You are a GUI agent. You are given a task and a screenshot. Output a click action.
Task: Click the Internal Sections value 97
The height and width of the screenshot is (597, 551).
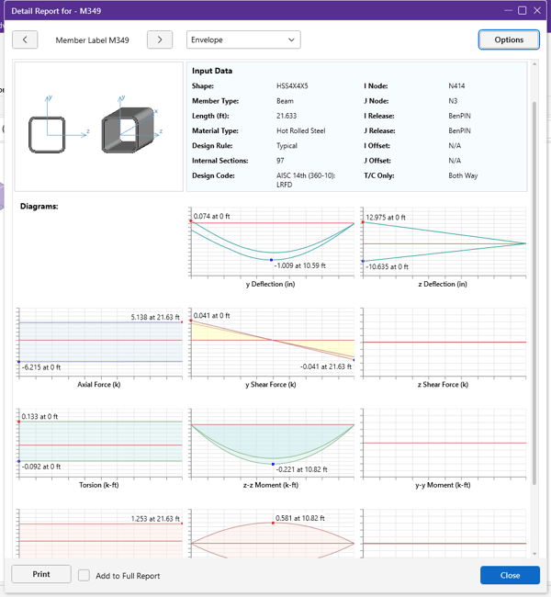pyautogui.click(x=280, y=161)
